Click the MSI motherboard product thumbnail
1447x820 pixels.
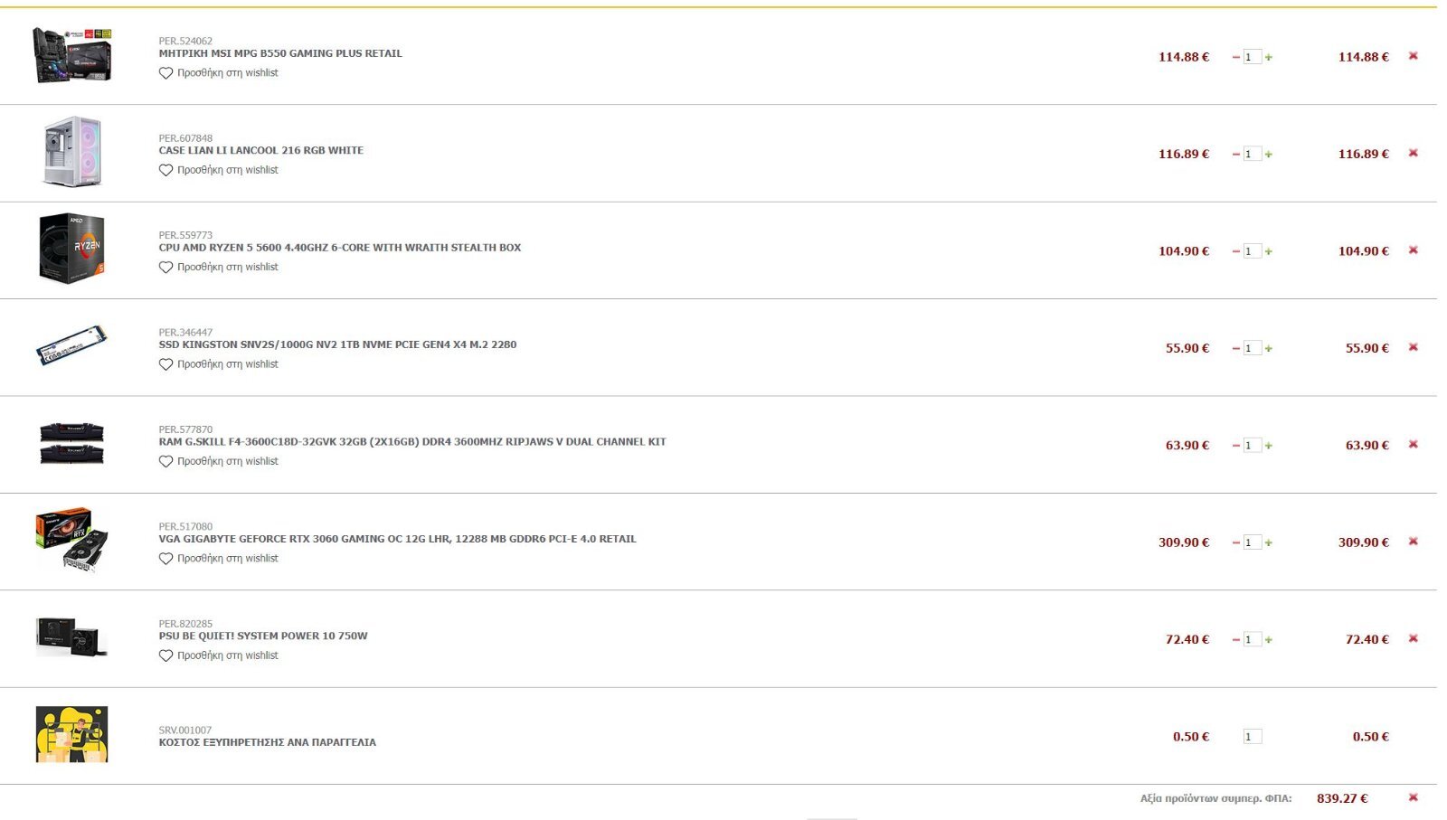coord(71,54)
